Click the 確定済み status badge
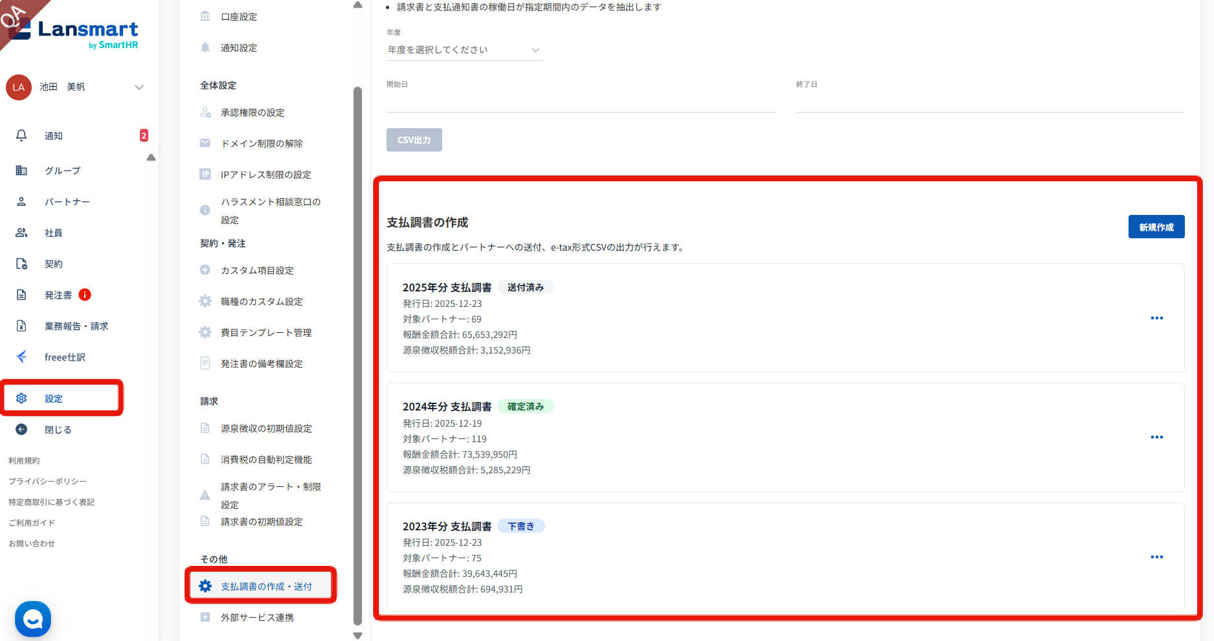The height and width of the screenshot is (641, 1214). [x=526, y=407]
